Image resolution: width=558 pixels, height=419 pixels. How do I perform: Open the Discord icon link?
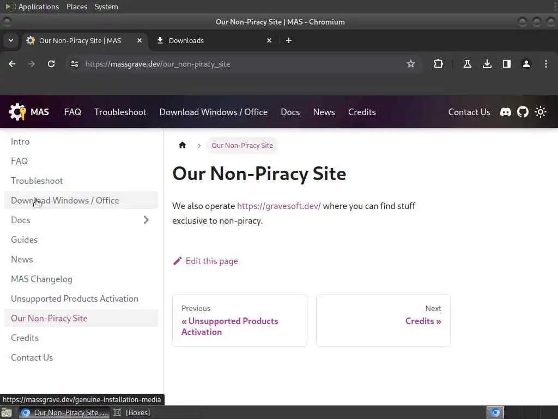point(505,112)
